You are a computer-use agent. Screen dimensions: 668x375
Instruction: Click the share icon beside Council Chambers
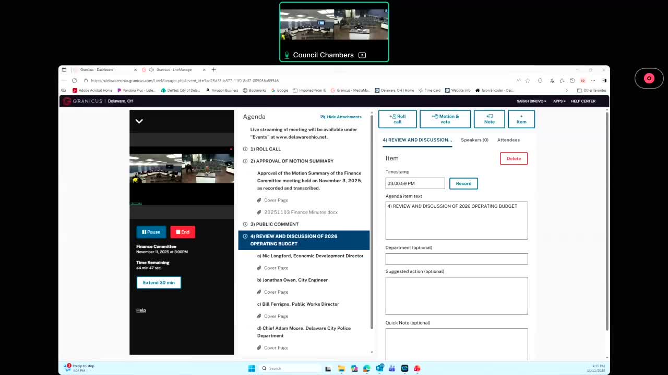pyautogui.click(x=362, y=55)
